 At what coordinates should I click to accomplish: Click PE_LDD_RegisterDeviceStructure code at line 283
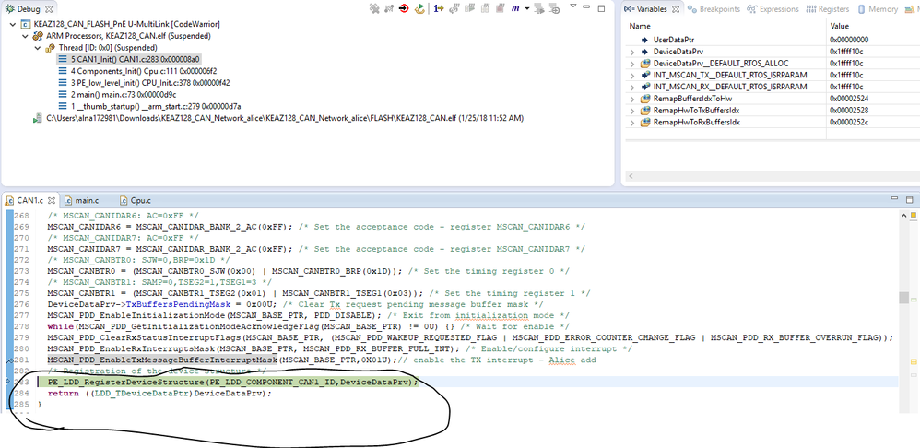233,382
